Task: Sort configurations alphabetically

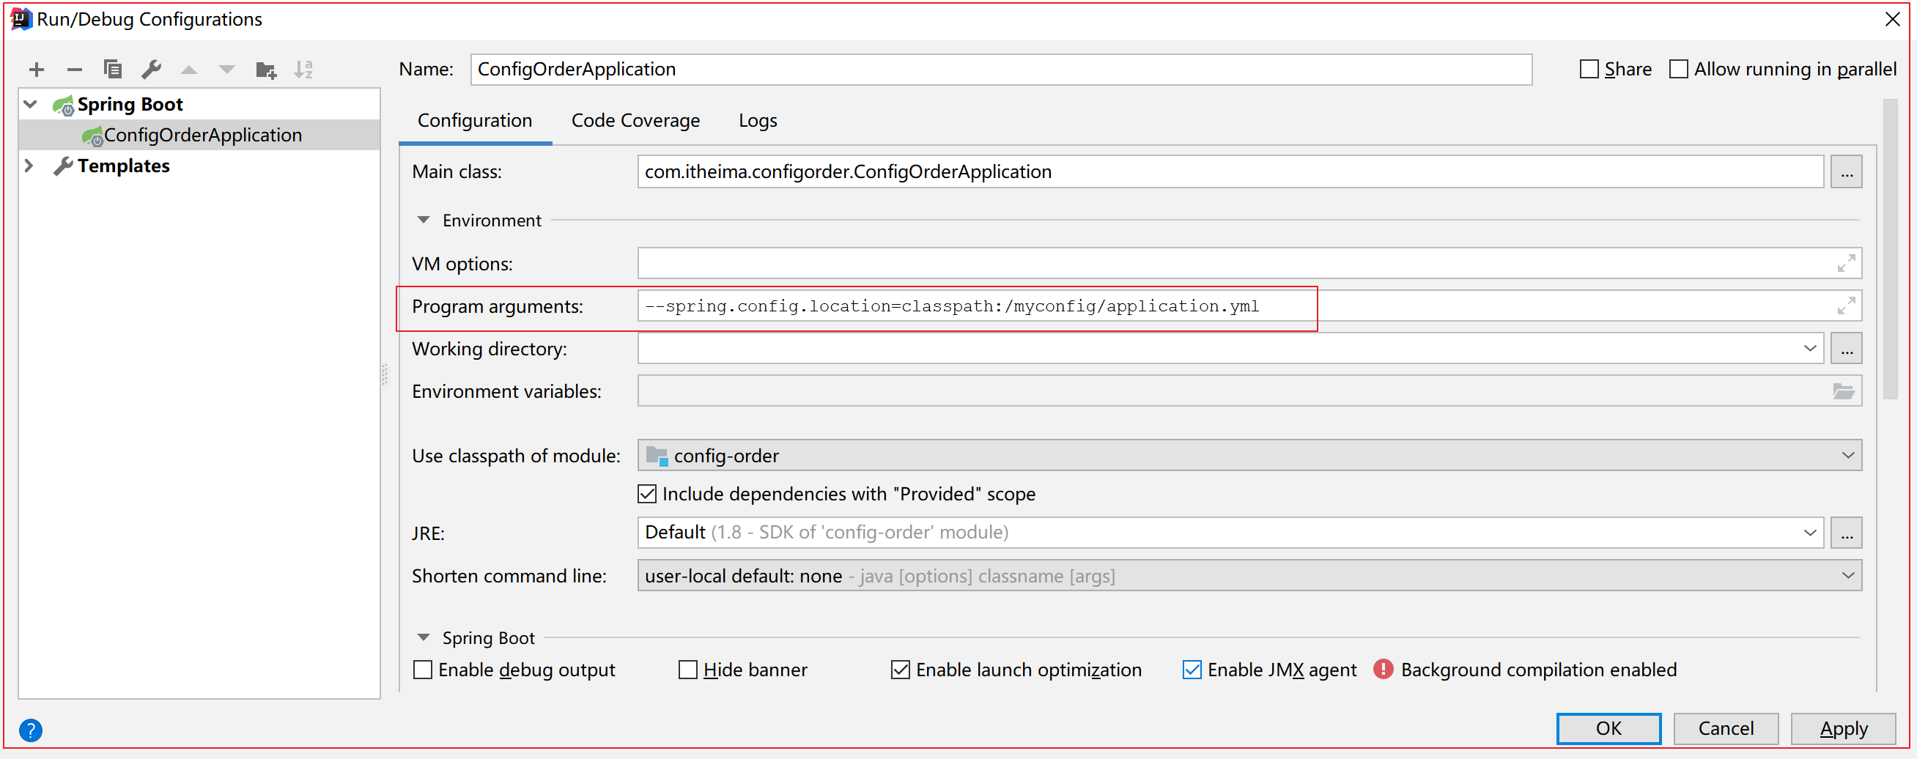Action: pos(303,69)
